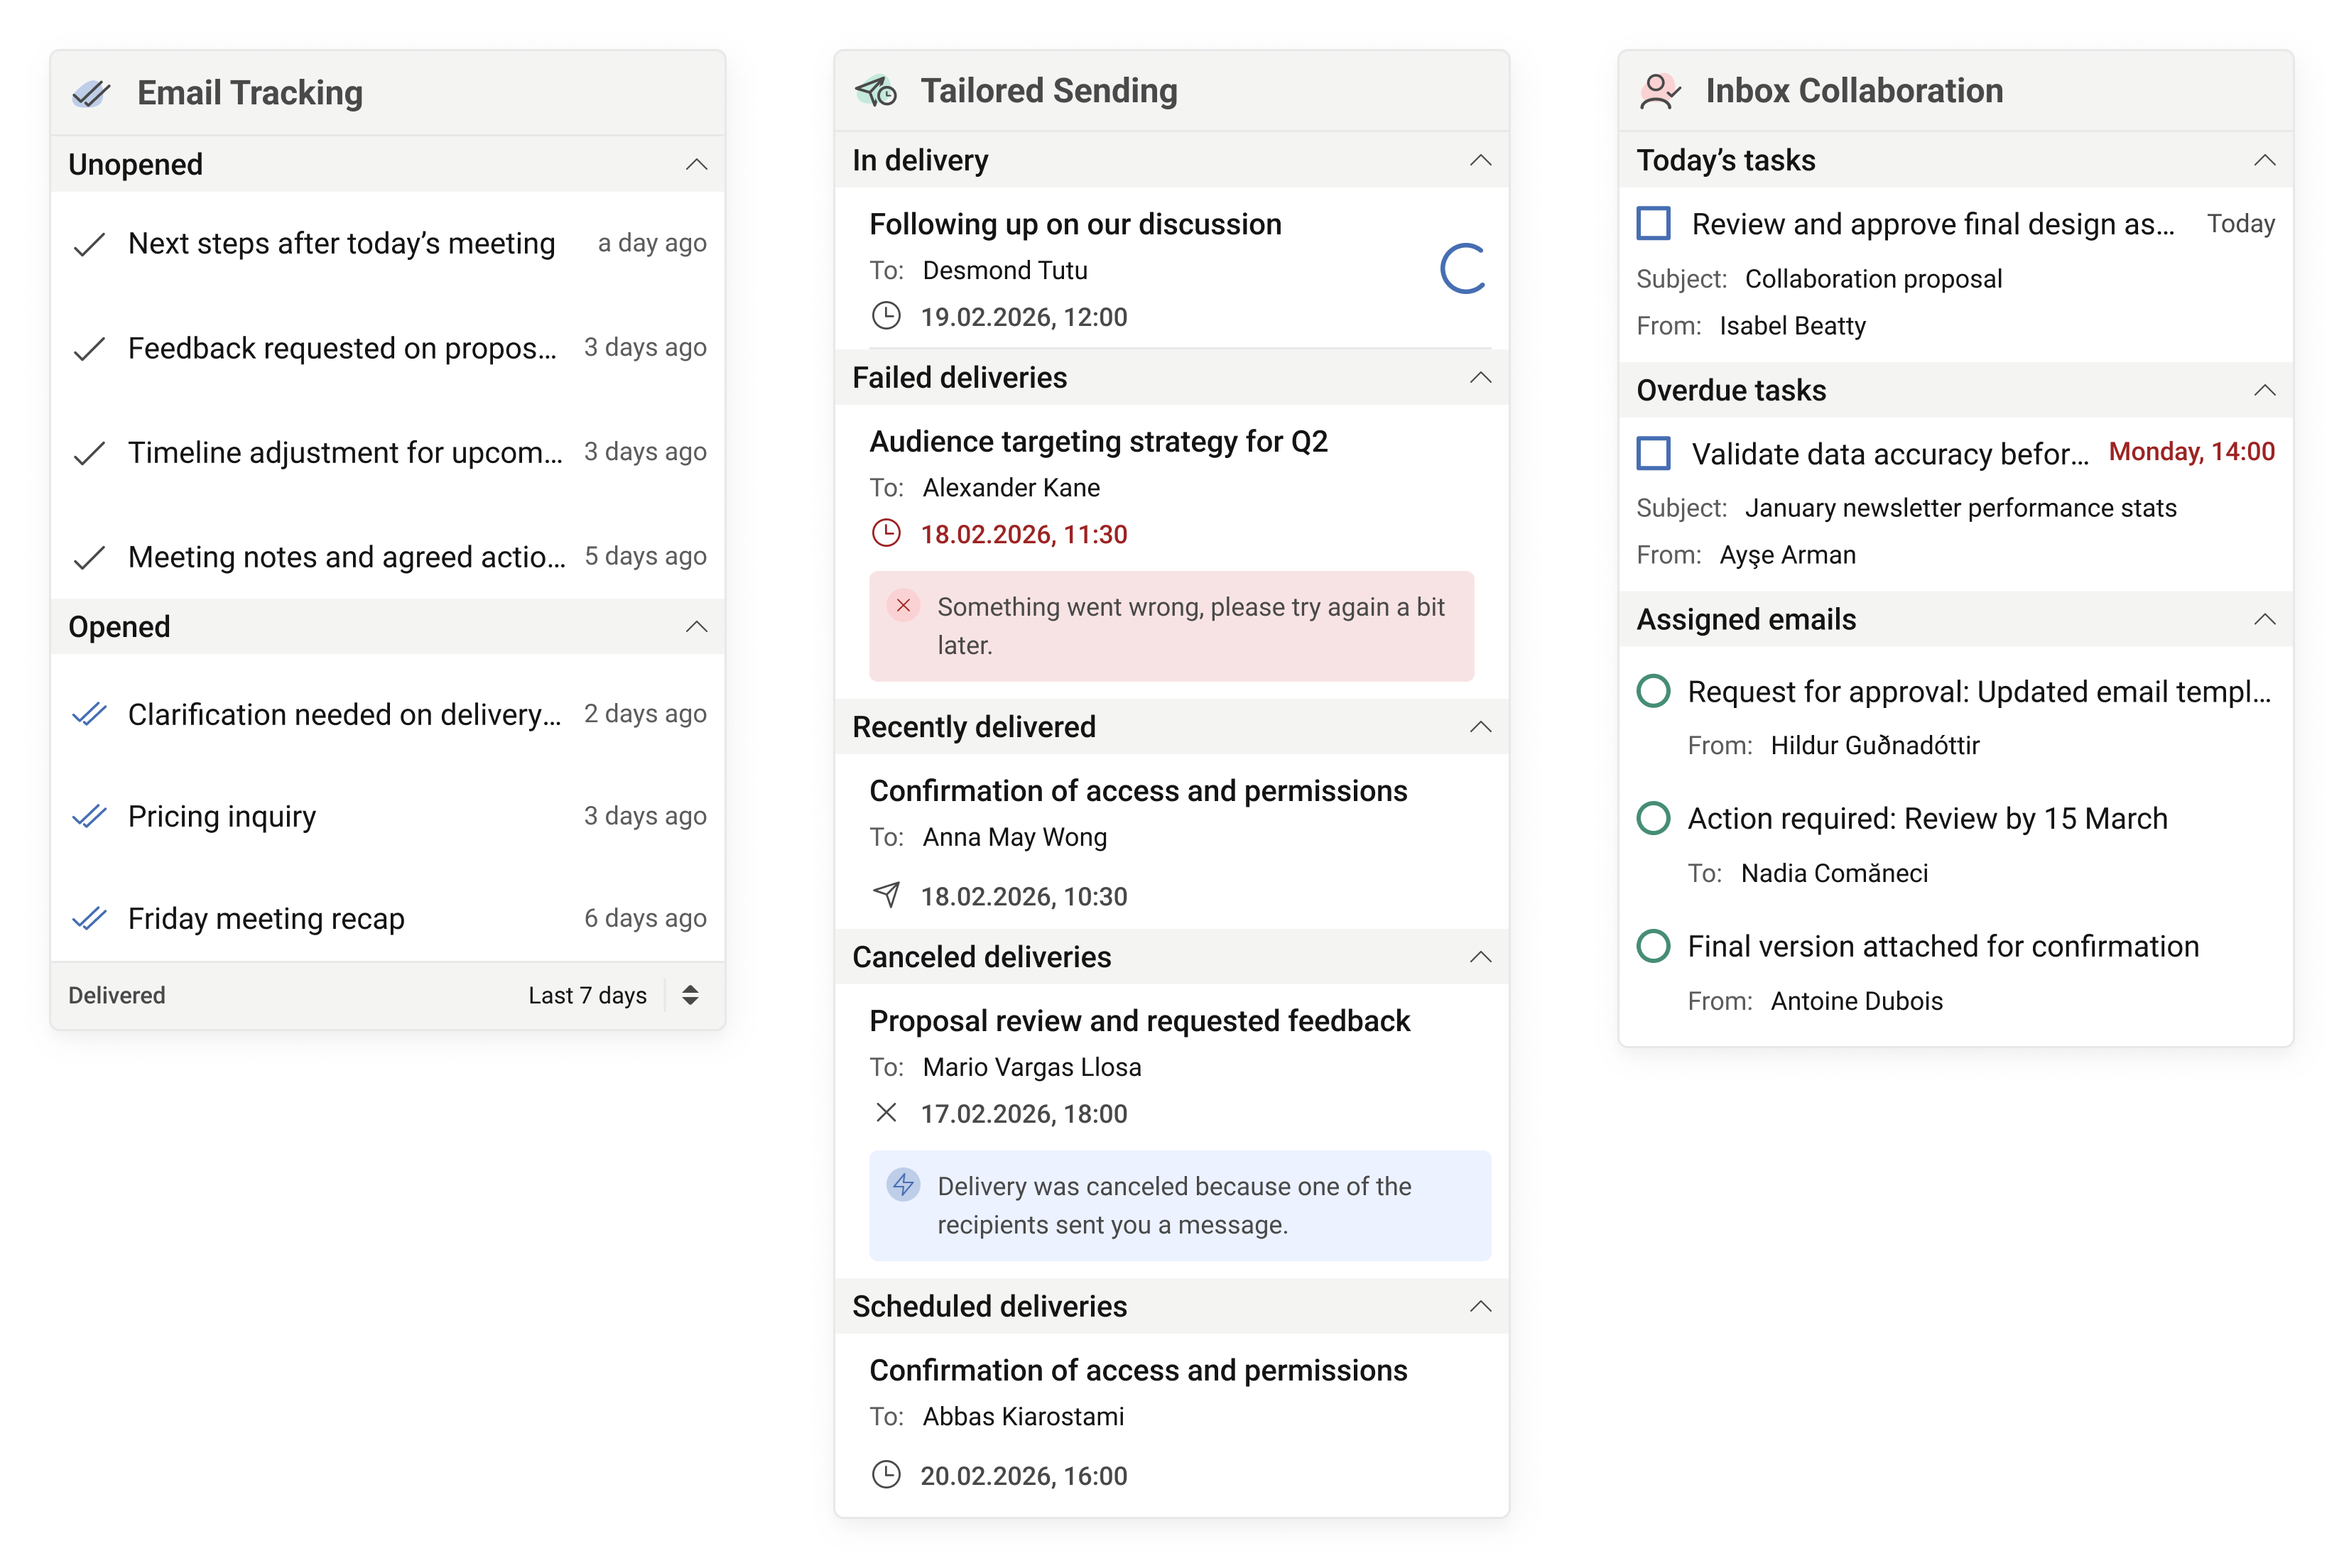Screen dimensions: 2344x1568
Task: Collapse the Canceled deliveries section
Action: 1481,956
